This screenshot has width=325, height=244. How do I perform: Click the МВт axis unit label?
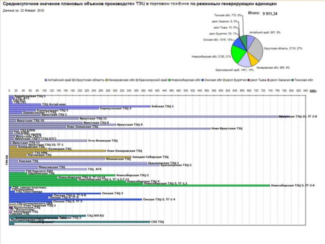point(313,91)
